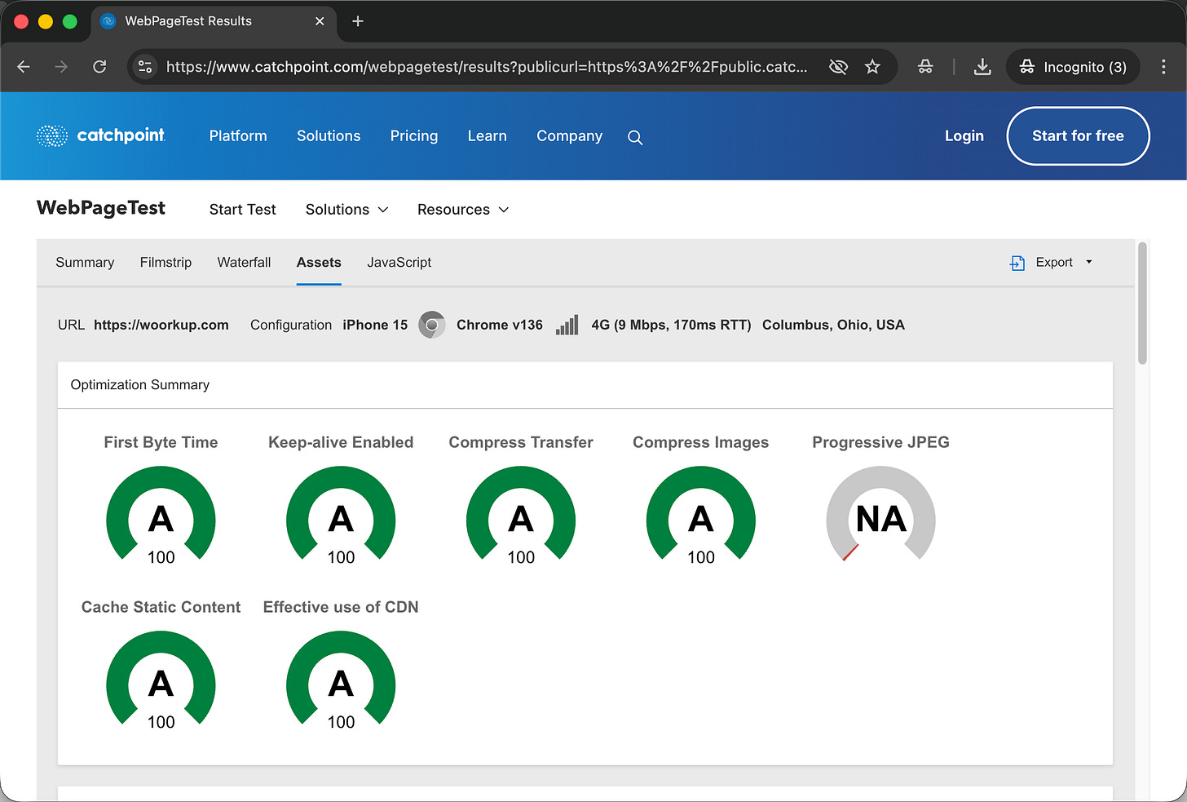Click the First Byte Time grade gauge
This screenshot has height=802, width=1187.
(161, 516)
